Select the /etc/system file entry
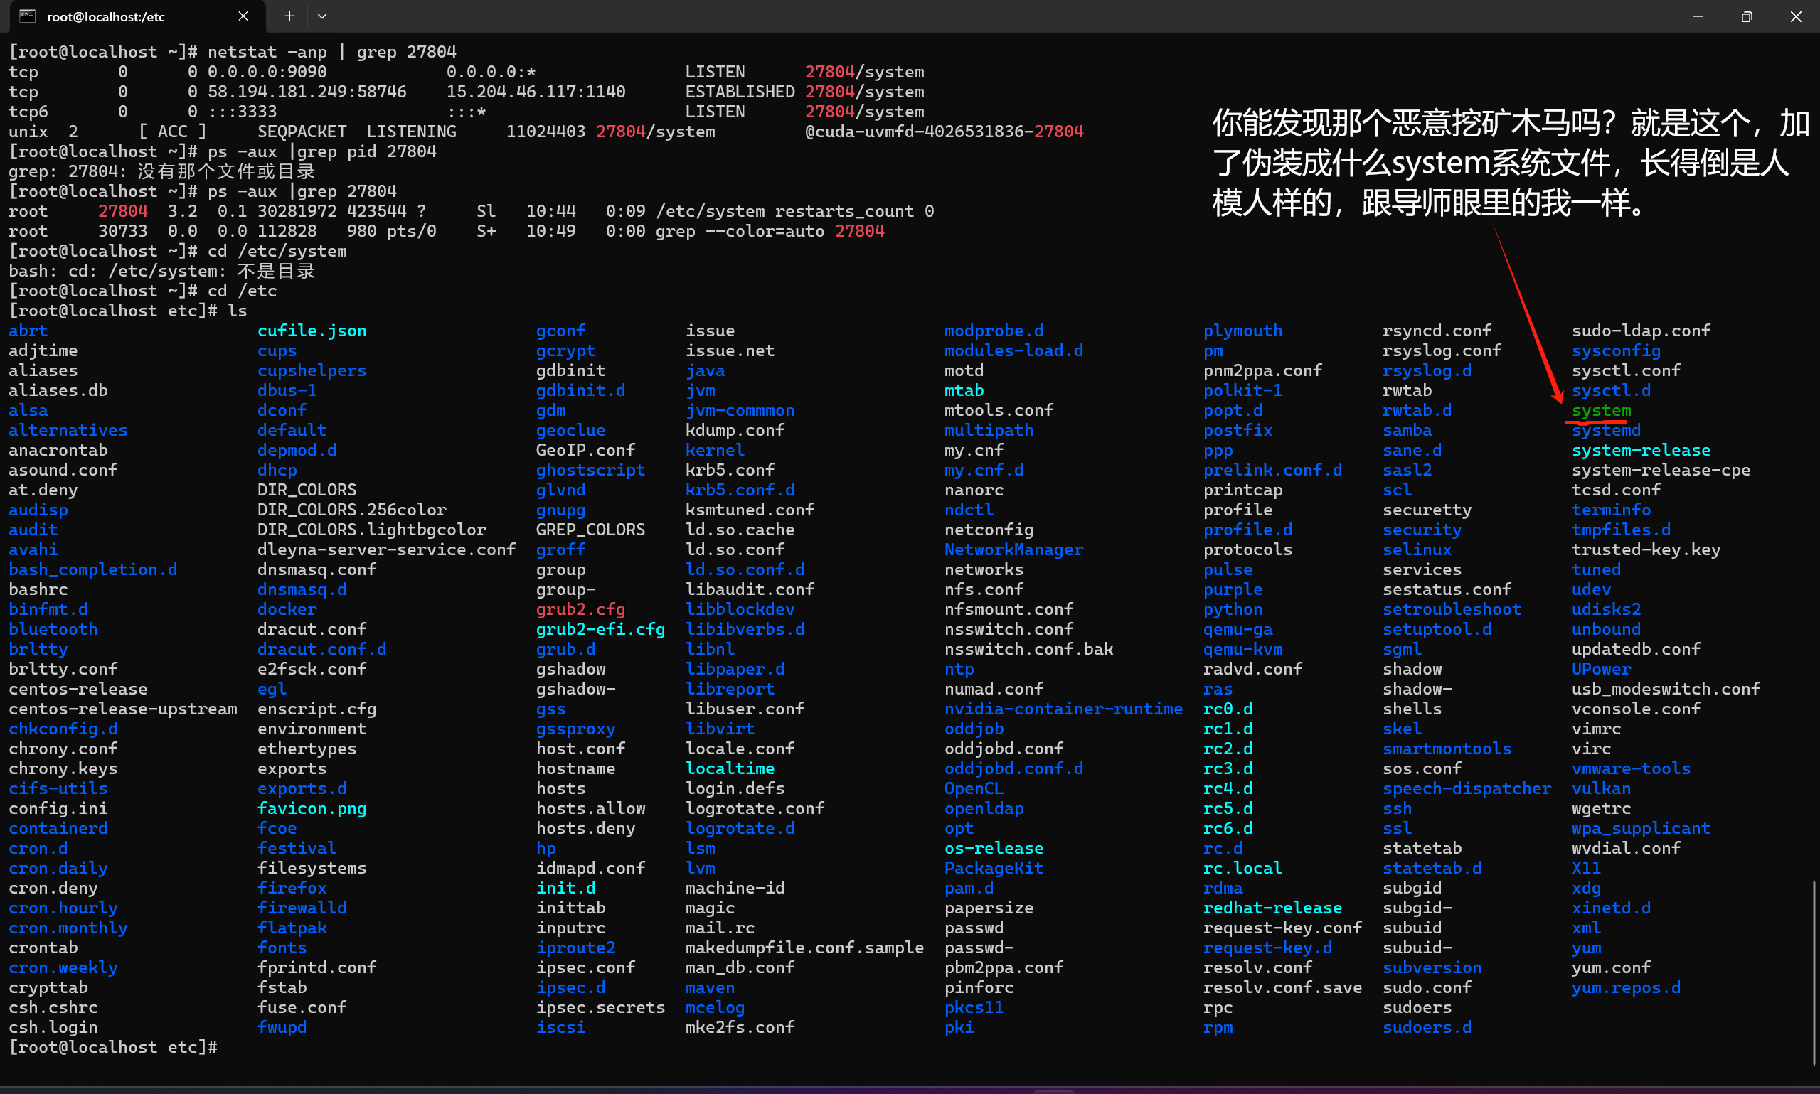Screen dimensions: 1820x1094 1600,411
